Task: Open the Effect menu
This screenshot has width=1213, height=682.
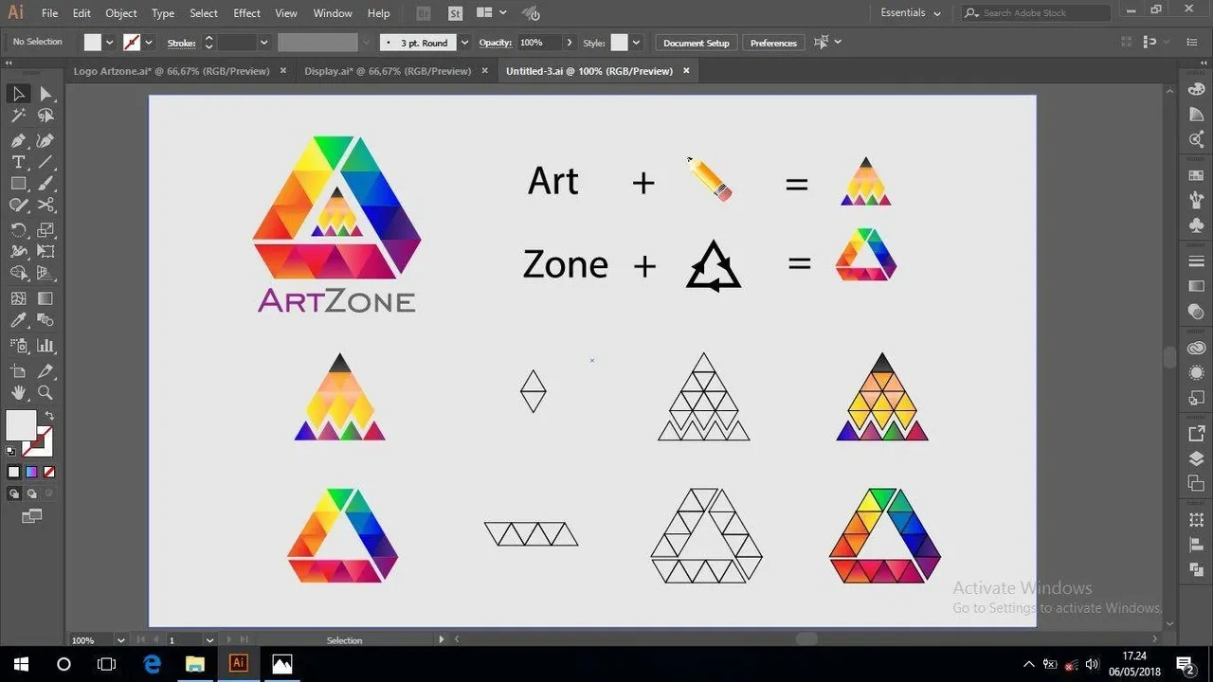Action: coord(246,13)
